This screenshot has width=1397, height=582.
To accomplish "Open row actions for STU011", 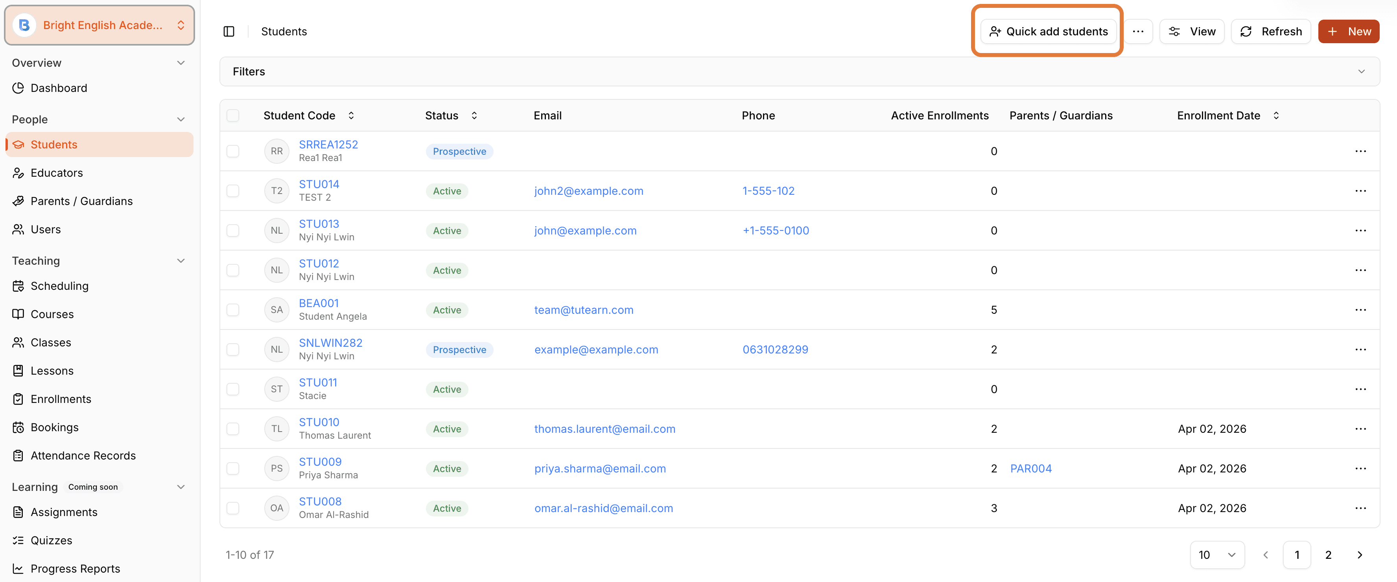I will tap(1360, 389).
